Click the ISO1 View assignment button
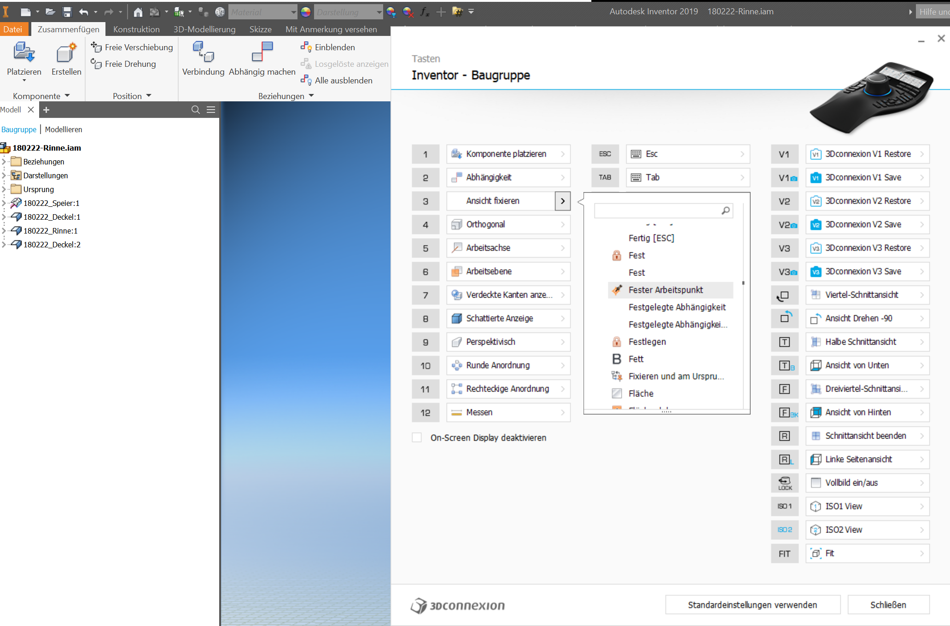The width and height of the screenshot is (950, 626). pyautogui.click(x=868, y=506)
